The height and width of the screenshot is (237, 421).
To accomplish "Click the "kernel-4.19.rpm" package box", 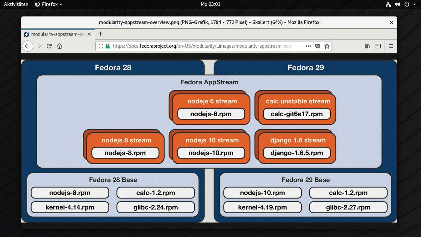I will pyautogui.click(x=262, y=207).
